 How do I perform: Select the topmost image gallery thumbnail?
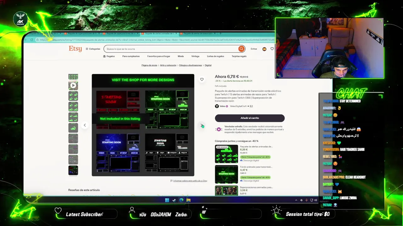pos(73,77)
